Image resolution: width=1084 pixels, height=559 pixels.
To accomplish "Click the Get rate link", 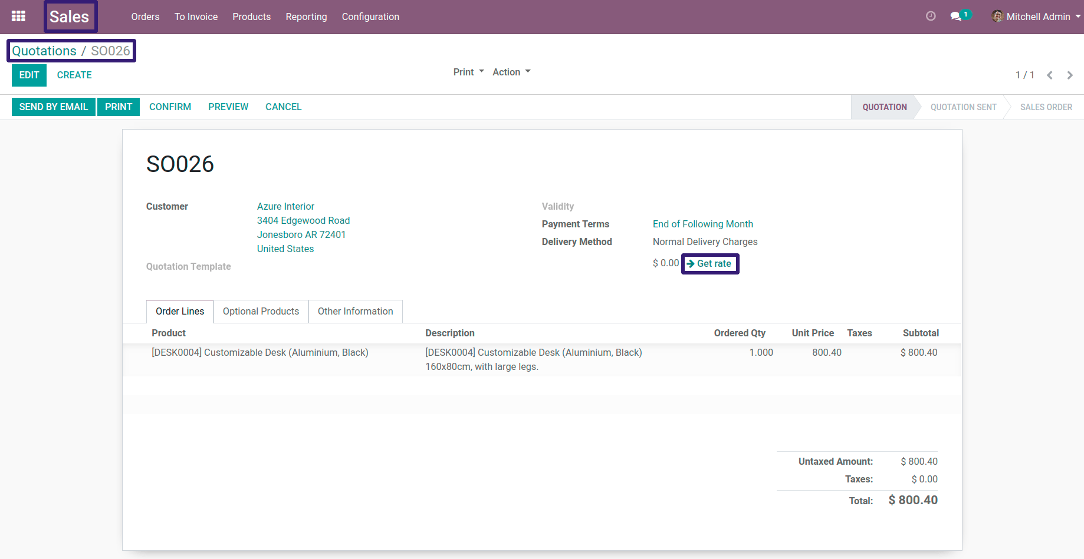I will 710,263.
